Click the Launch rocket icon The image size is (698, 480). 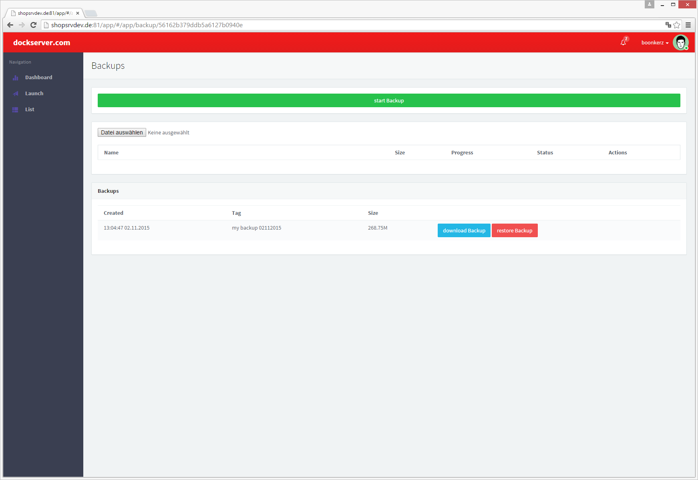click(16, 94)
